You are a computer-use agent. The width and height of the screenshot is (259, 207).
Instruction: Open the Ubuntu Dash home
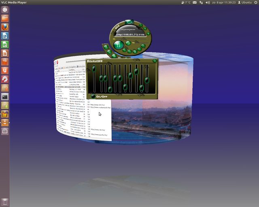5,10
